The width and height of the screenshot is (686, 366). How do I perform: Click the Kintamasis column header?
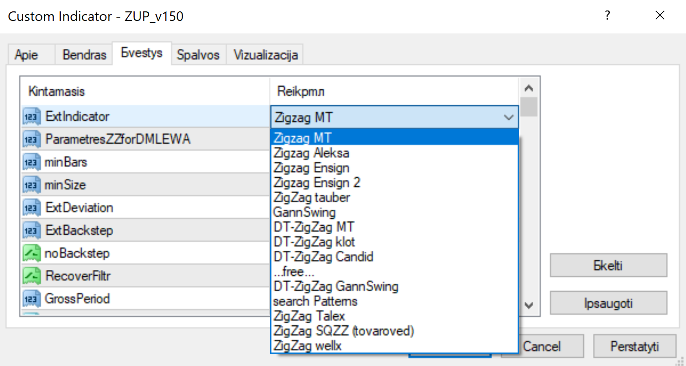[x=145, y=92]
